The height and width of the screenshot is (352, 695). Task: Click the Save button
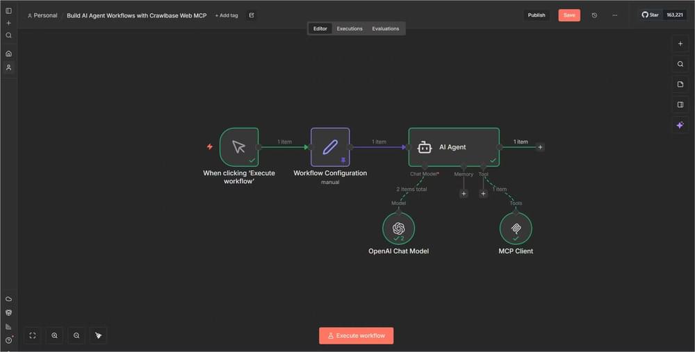[569, 15]
